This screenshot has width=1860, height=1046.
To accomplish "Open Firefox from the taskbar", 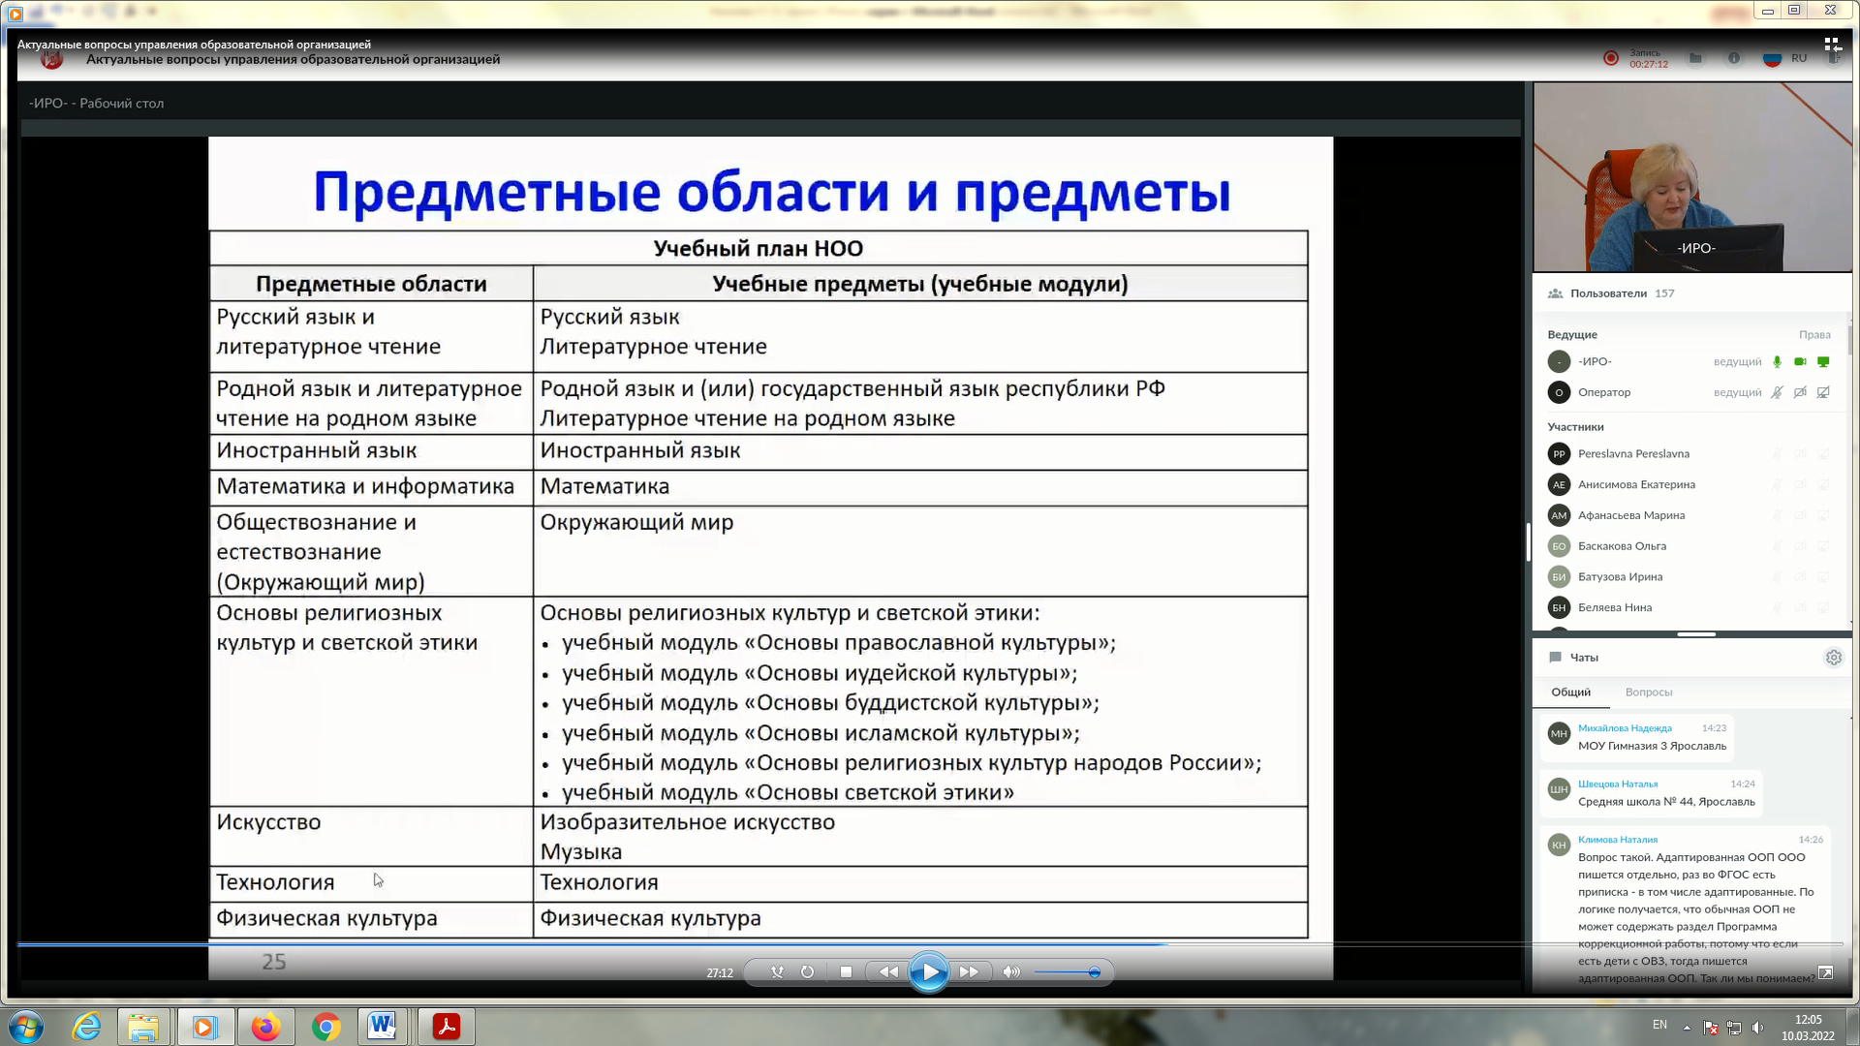I will (265, 1027).
